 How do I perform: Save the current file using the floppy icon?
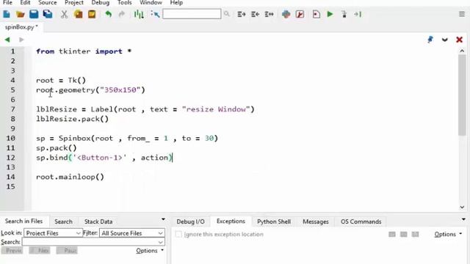point(34,14)
